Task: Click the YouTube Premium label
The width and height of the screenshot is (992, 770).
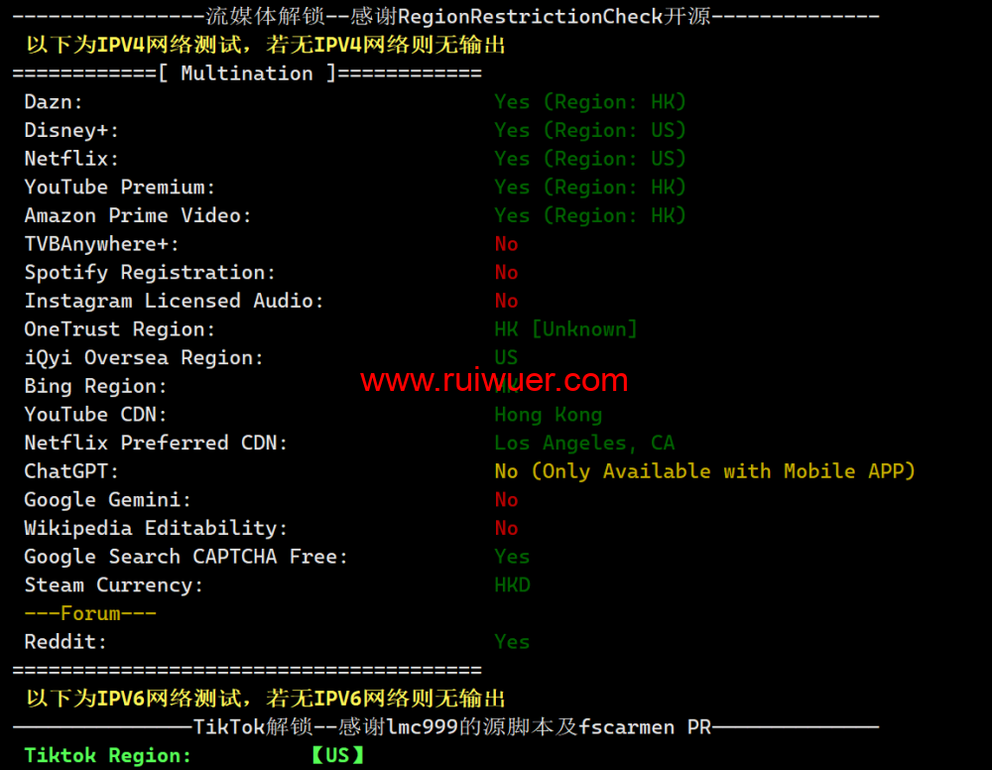Action: pos(120,188)
